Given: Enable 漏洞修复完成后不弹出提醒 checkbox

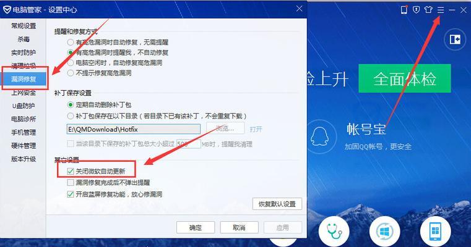Looking at the screenshot, I should coord(71,183).
